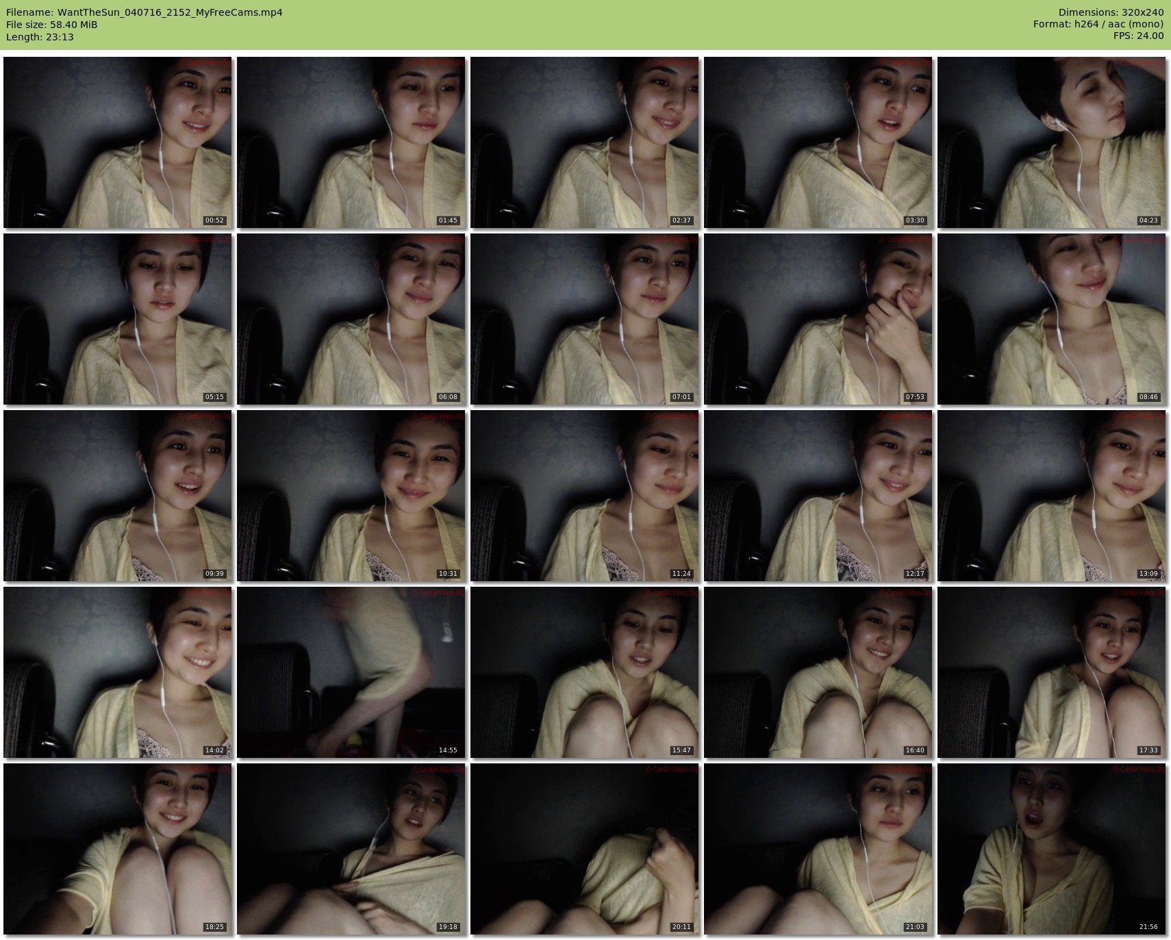The width and height of the screenshot is (1171, 940).
Task: Click the thumbnail timestamped 00:52
Action: click(118, 142)
